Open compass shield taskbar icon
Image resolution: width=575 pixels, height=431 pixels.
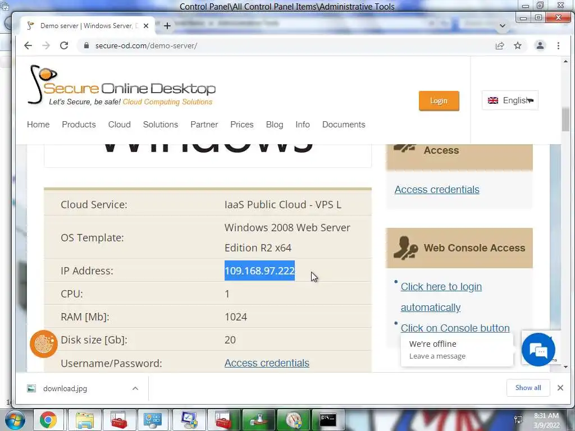(294, 420)
